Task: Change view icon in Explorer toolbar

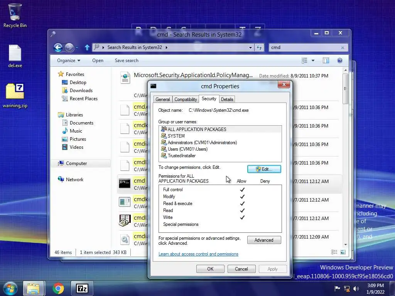Action: coord(304,61)
